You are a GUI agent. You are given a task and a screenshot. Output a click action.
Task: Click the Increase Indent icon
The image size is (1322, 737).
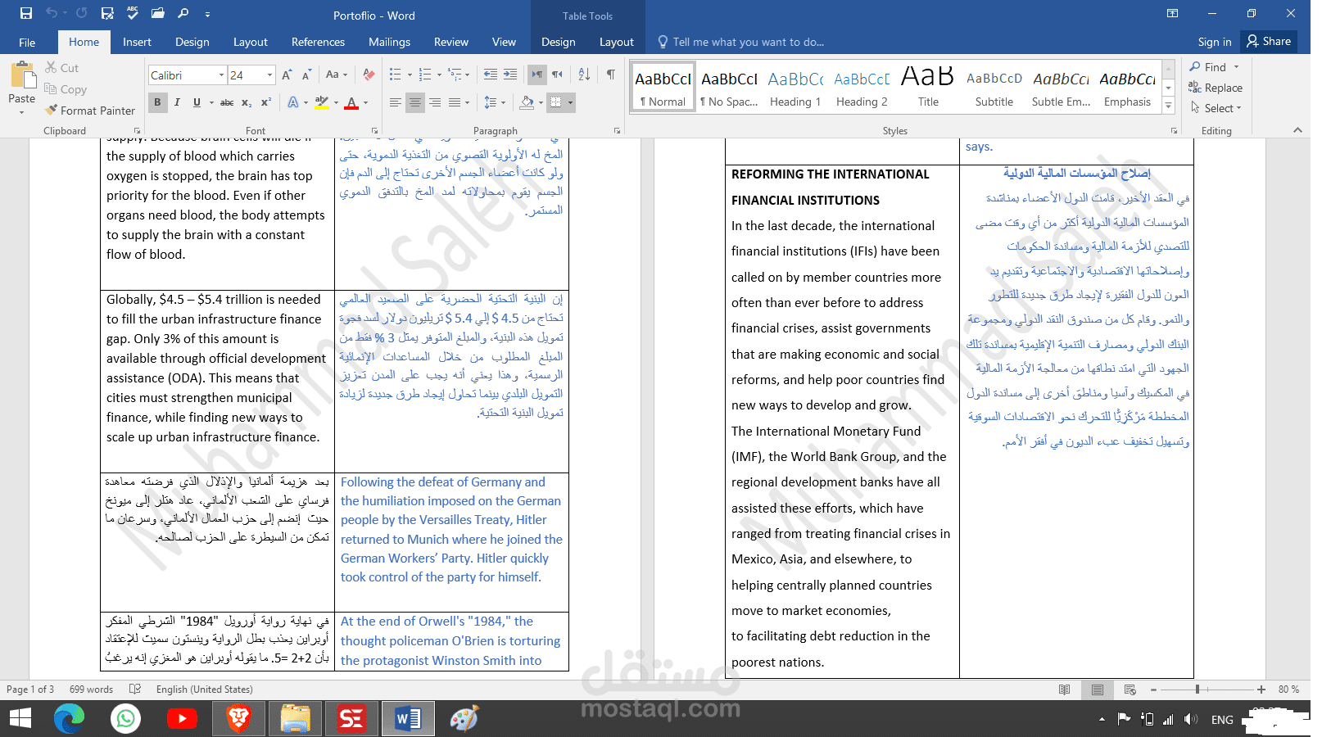(509, 75)
